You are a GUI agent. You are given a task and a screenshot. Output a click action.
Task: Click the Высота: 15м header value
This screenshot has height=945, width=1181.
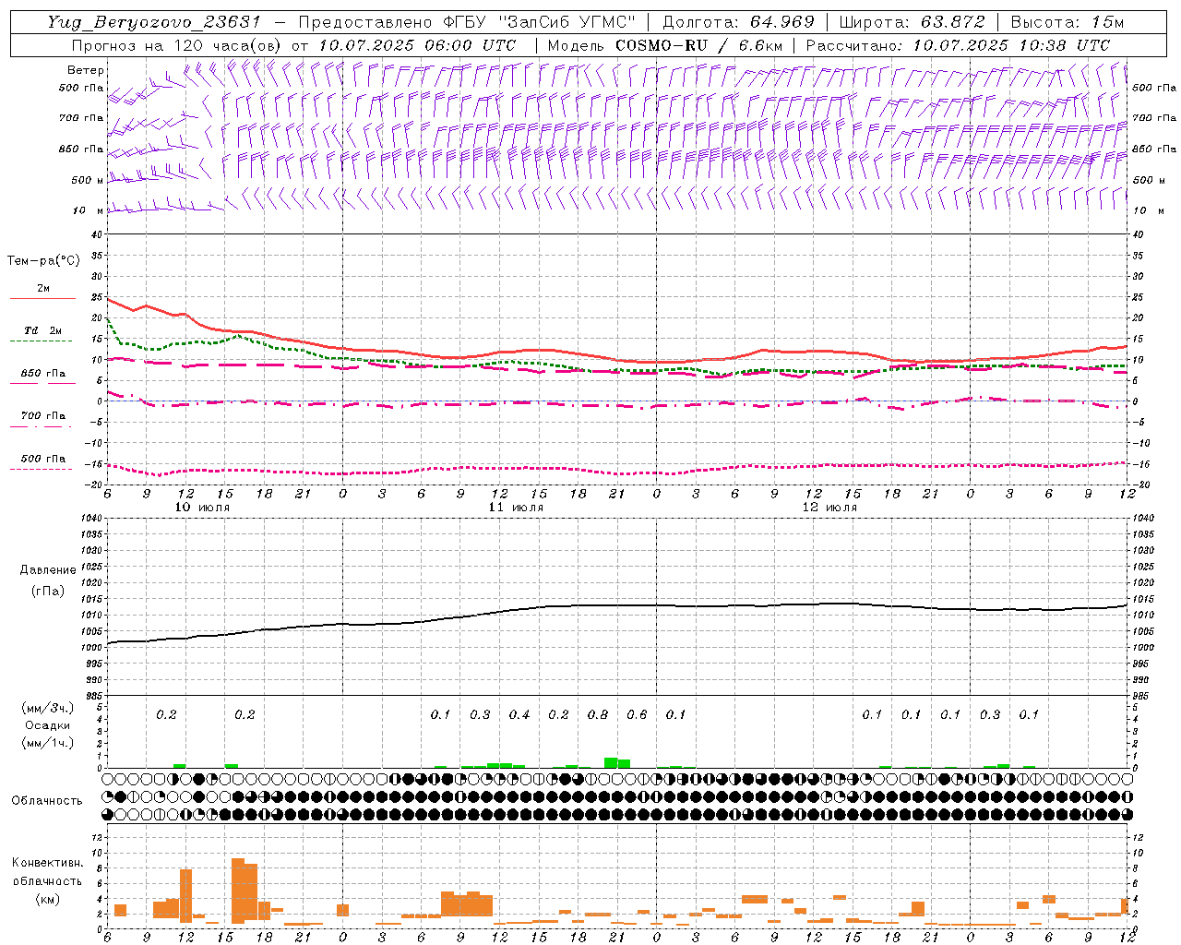1068,22
